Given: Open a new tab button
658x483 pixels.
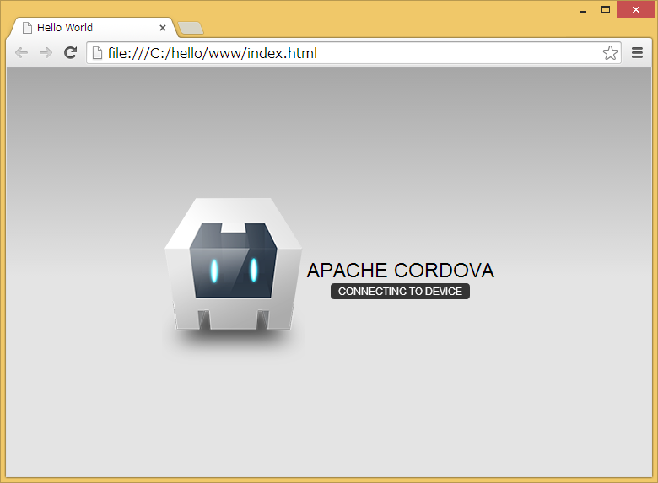Looking at the screenshot, I should [191, 28].
